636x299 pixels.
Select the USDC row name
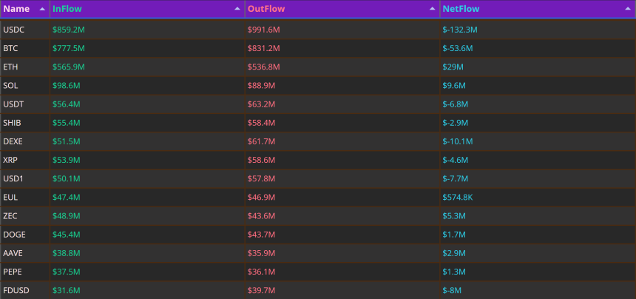pyautogui.click(x=13, y=30)
